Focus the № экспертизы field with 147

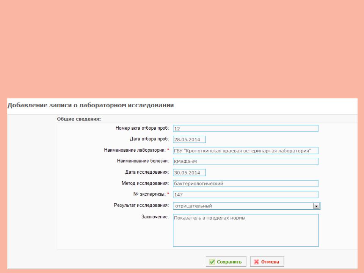click(x=246, y=195)
